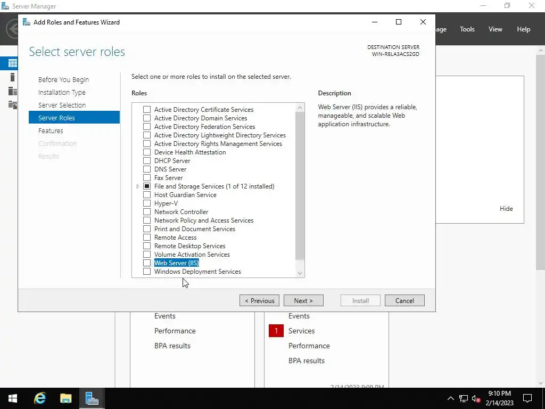Open the Server Manager Dashboard sidebar icon
The height and width of the screenshot is (409, 545).
point(13,63)
